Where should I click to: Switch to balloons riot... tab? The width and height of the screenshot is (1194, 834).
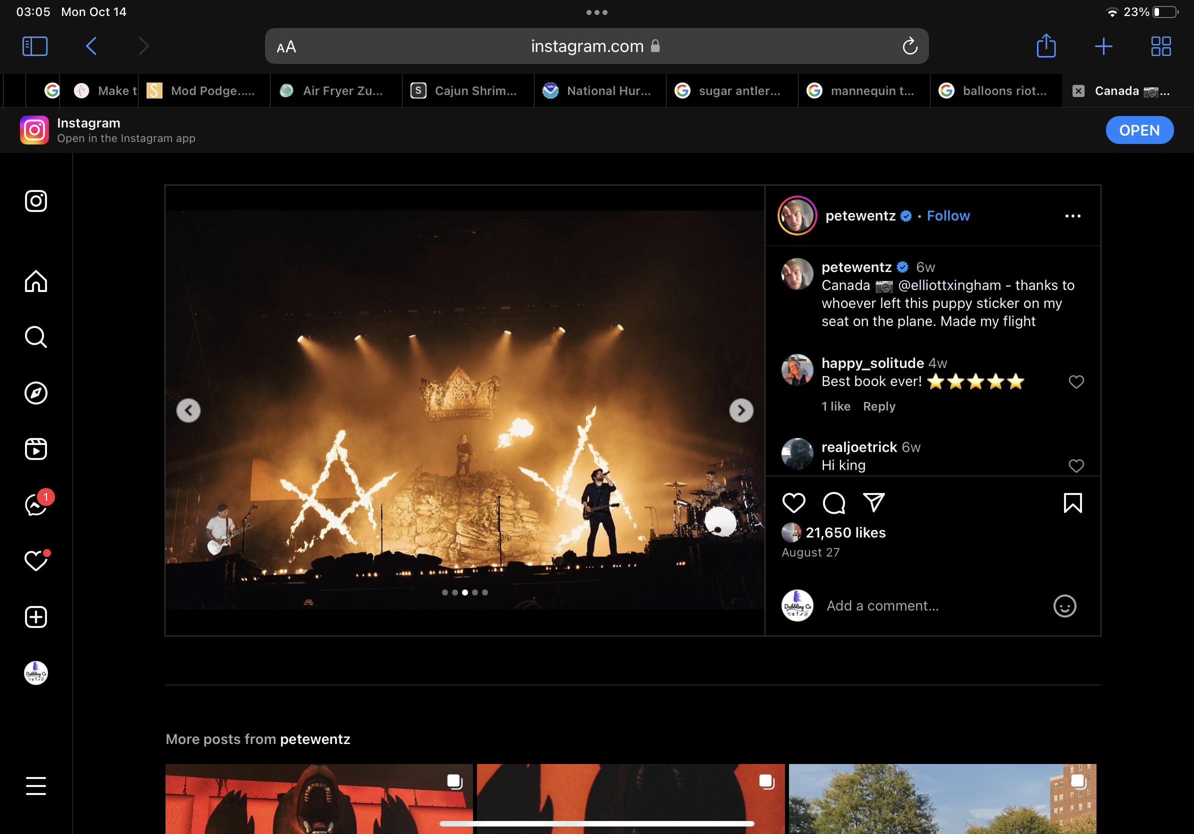(996, 91)
